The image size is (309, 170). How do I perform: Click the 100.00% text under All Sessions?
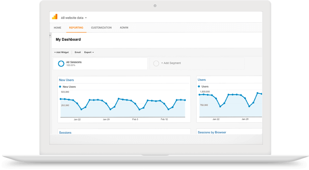pyautogui.click(x=71, y=66)
